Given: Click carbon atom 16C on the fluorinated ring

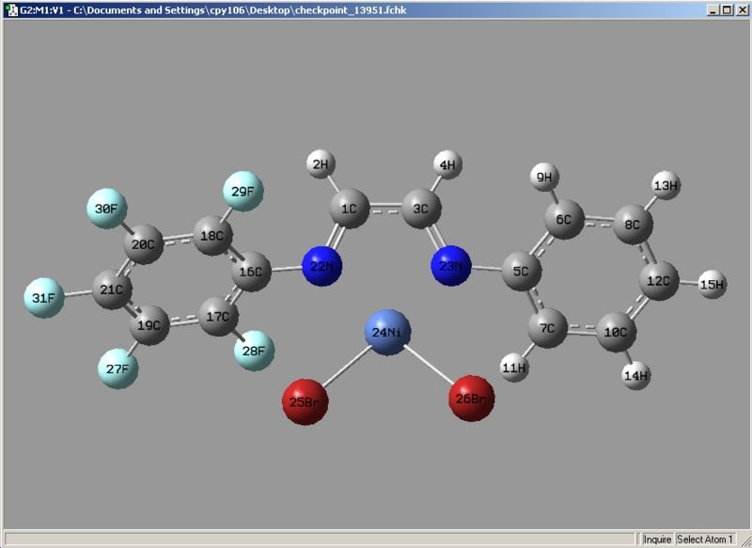Looking at the screenshot, I should (250, 272).
